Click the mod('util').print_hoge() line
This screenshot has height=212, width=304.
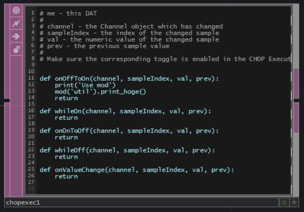click(x=100, y=92)
